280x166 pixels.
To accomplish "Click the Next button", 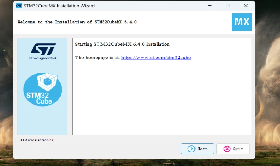I will coord(197,149).
